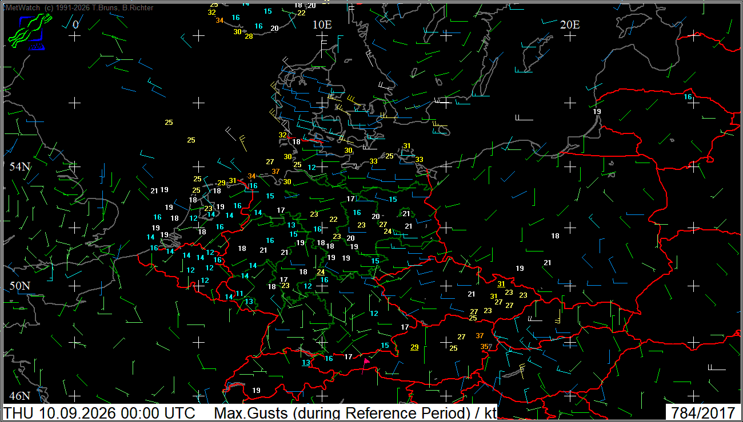Screen dimensions: 743x422
Task: Select the orange 35 gust value
Action: tap(485, 346)
